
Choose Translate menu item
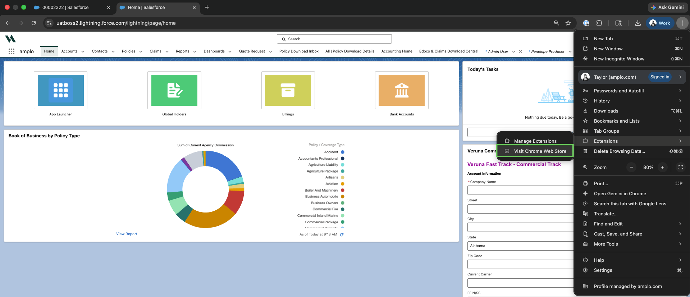[x=632, y=214]
